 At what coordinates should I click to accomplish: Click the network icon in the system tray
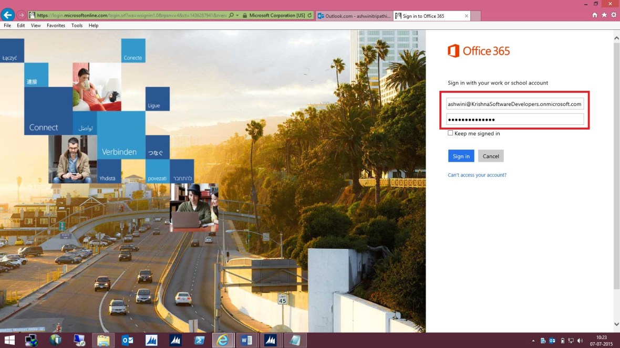[x=570, y=340]
